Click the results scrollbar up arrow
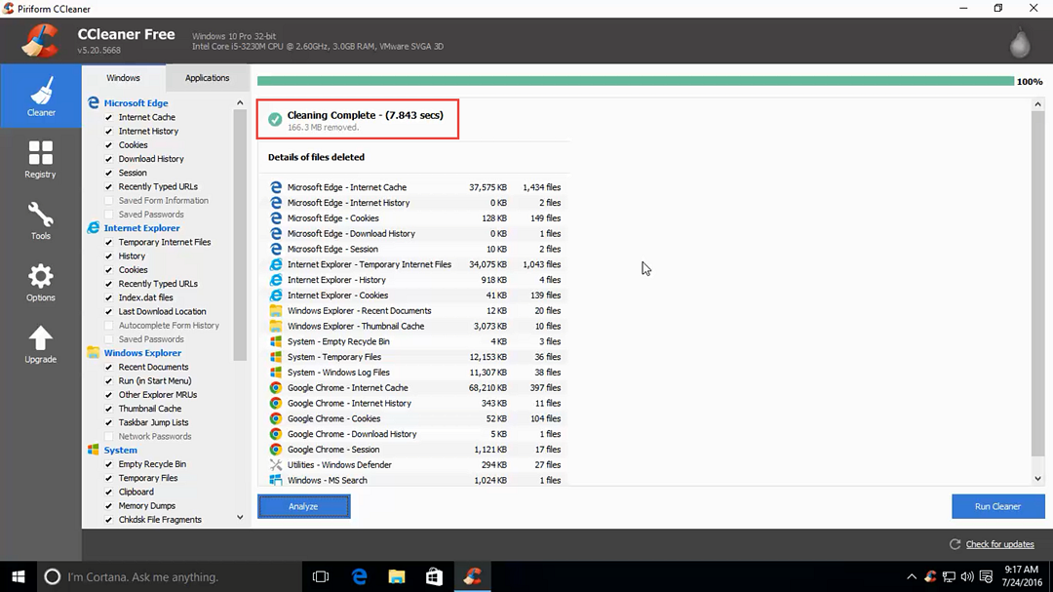Viewport: 1053px width, 592px height. tap(1037, 104)
